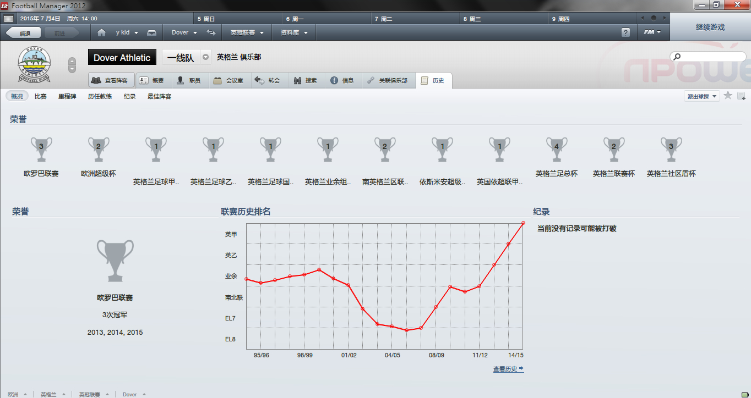Select the 欧洲超级杯 trophy icon
This screenshot has height=398, width=751.
(x=99, y=150)
